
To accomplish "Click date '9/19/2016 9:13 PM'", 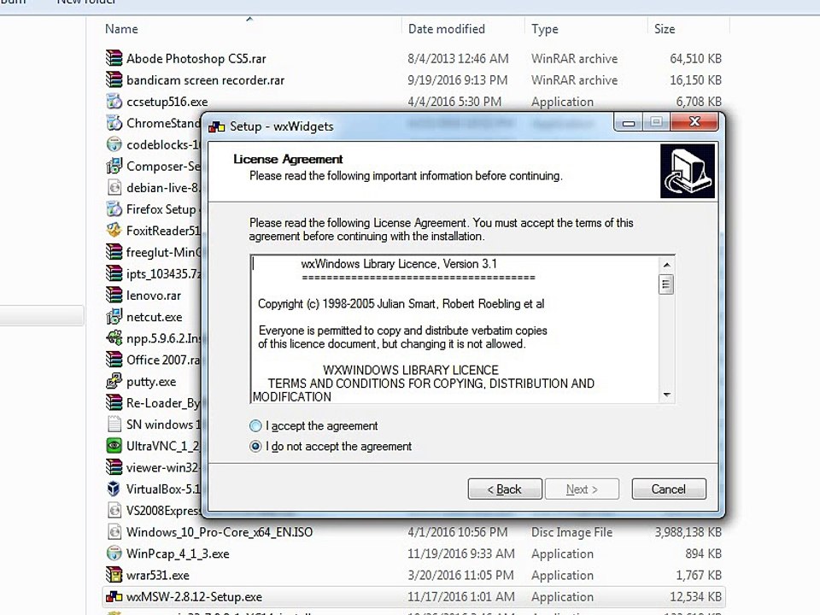I will coord(458,79).
